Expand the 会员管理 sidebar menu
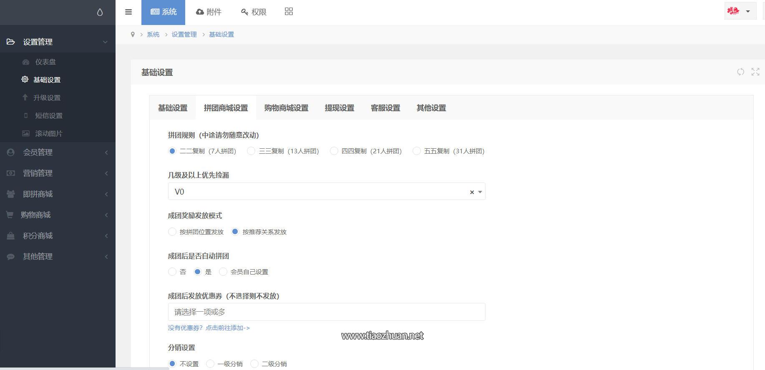765x370 pixels. pos(58,152)
